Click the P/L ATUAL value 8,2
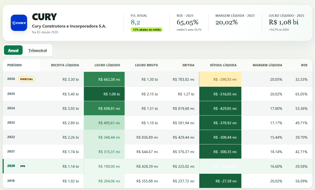The height and width of the screenshot is (190, 315). pos(135,22)
